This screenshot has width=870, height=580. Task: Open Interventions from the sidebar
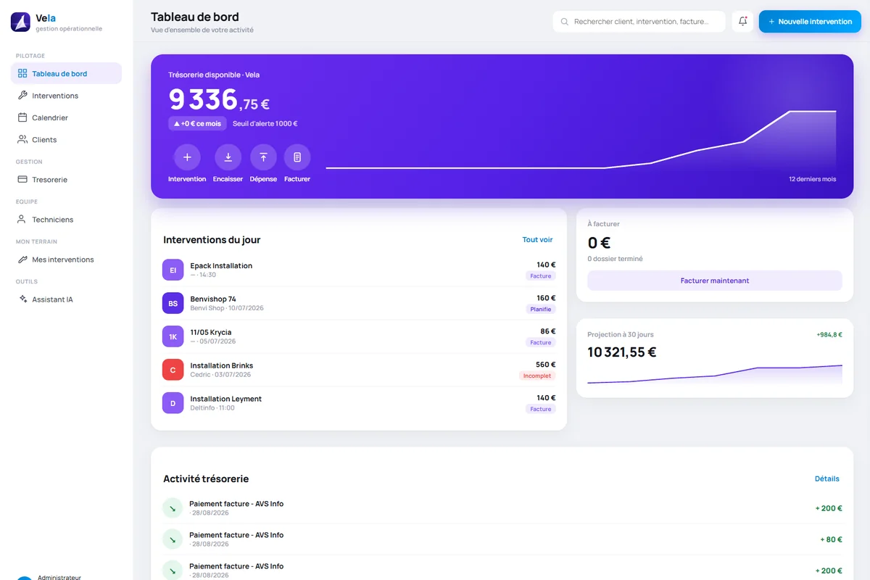coord(66,96)
